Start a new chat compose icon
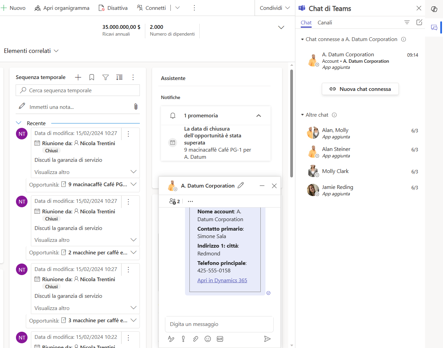This screenshot has height=348, width=443. coord(419,22)
